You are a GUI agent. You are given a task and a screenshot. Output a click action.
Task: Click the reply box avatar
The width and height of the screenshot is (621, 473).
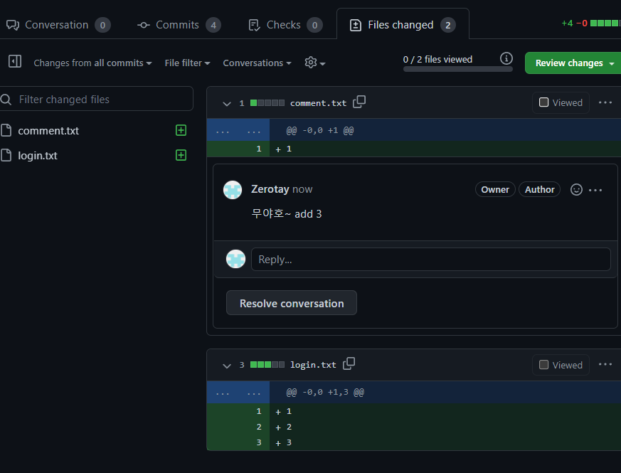coord(235,259)
